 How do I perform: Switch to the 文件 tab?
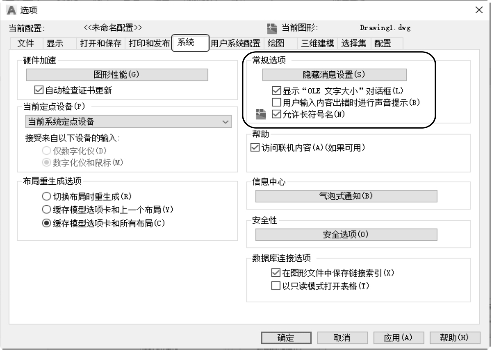(26, 44)
